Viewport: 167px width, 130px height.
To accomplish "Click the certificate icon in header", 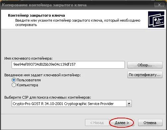I will 156,20.
